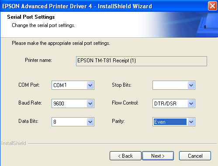Image resolution: width=218 pixels, height=166 pixels.
Task: Expand the empty Stop Bits dropdown arrow
Action: coord(191,85)
